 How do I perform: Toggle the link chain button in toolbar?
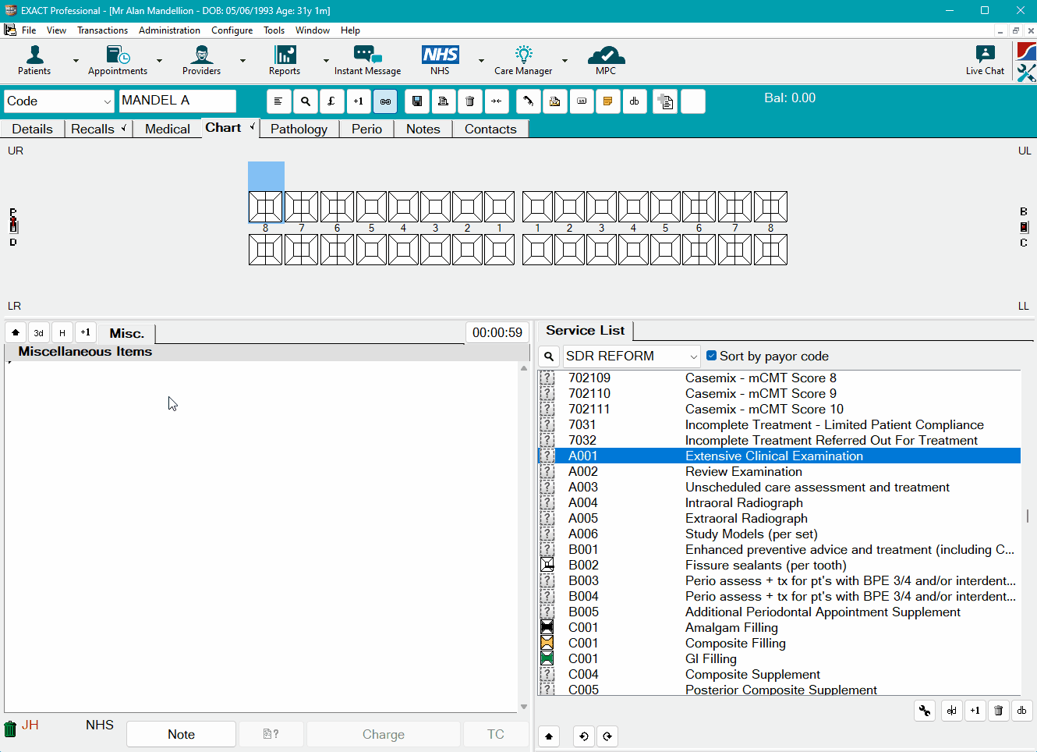tap(385, 101)
